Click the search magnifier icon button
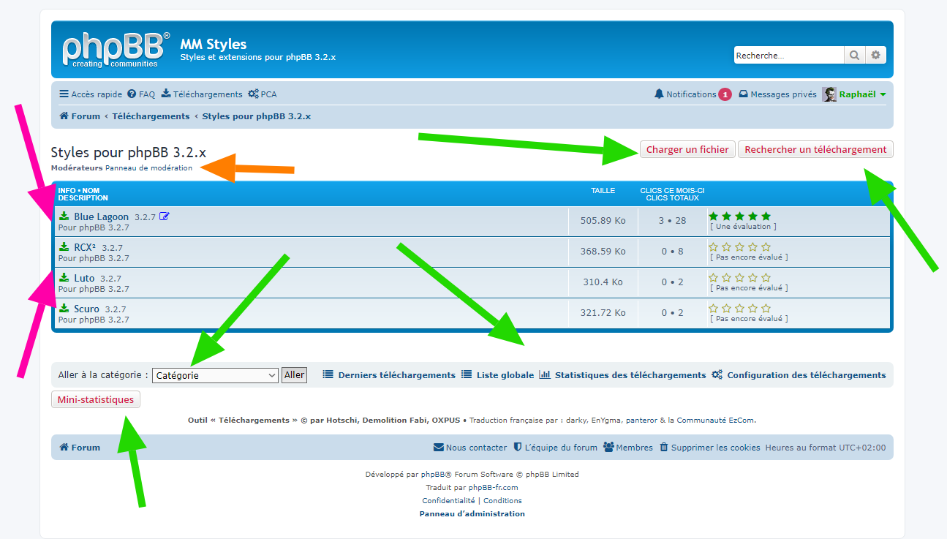 click(853, 56)
